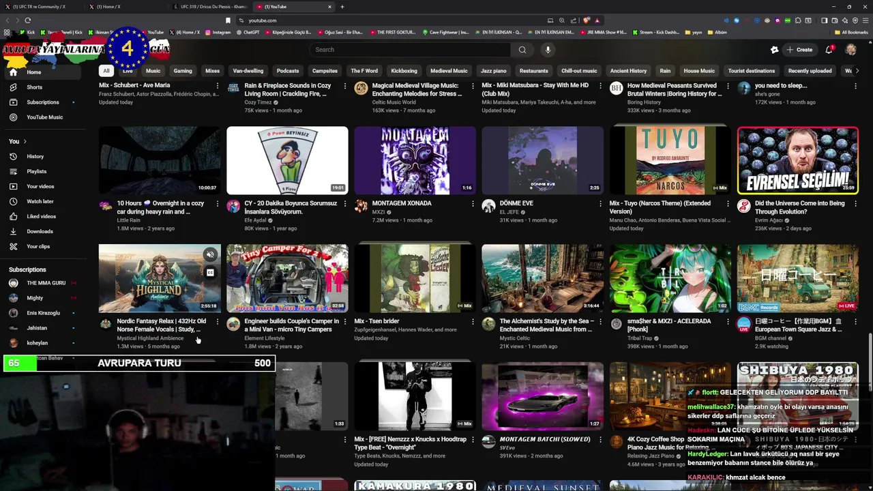Open options for Mix - Tuyo video
Image resolution: width=873 pixels, height=491 pixels.
coord(728,203)
